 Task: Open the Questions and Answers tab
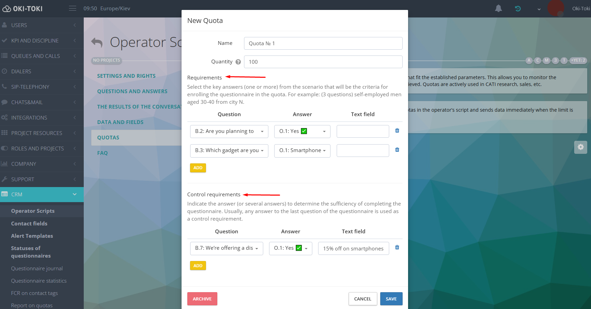pyautogui.click(x=132, y=91)
